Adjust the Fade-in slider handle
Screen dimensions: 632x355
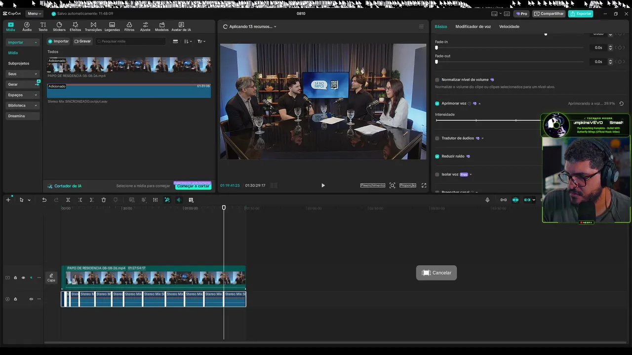pyautogui.click(x=436, y=48)
